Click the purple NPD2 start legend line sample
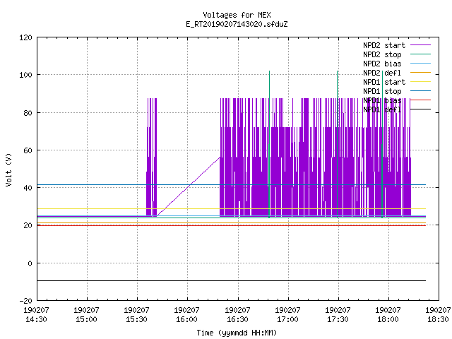 click(421, 45)
